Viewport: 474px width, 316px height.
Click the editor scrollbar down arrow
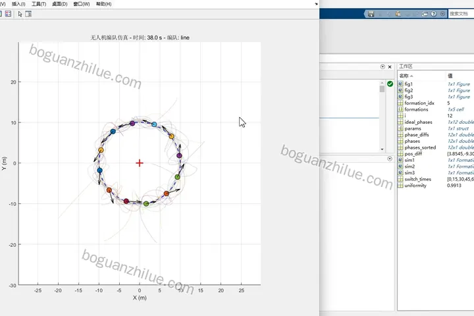point(382,149)
